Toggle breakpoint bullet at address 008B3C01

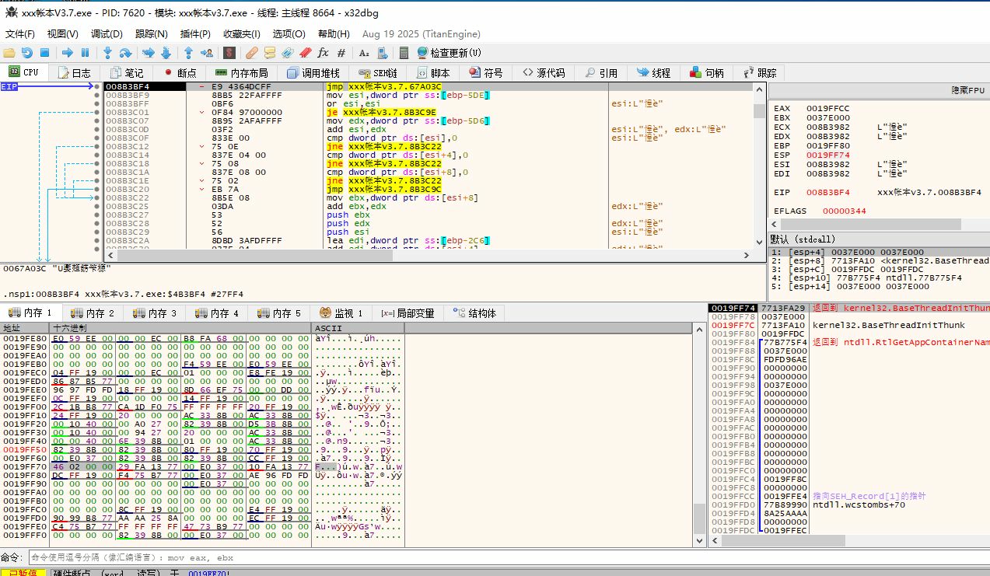(97, 112)
